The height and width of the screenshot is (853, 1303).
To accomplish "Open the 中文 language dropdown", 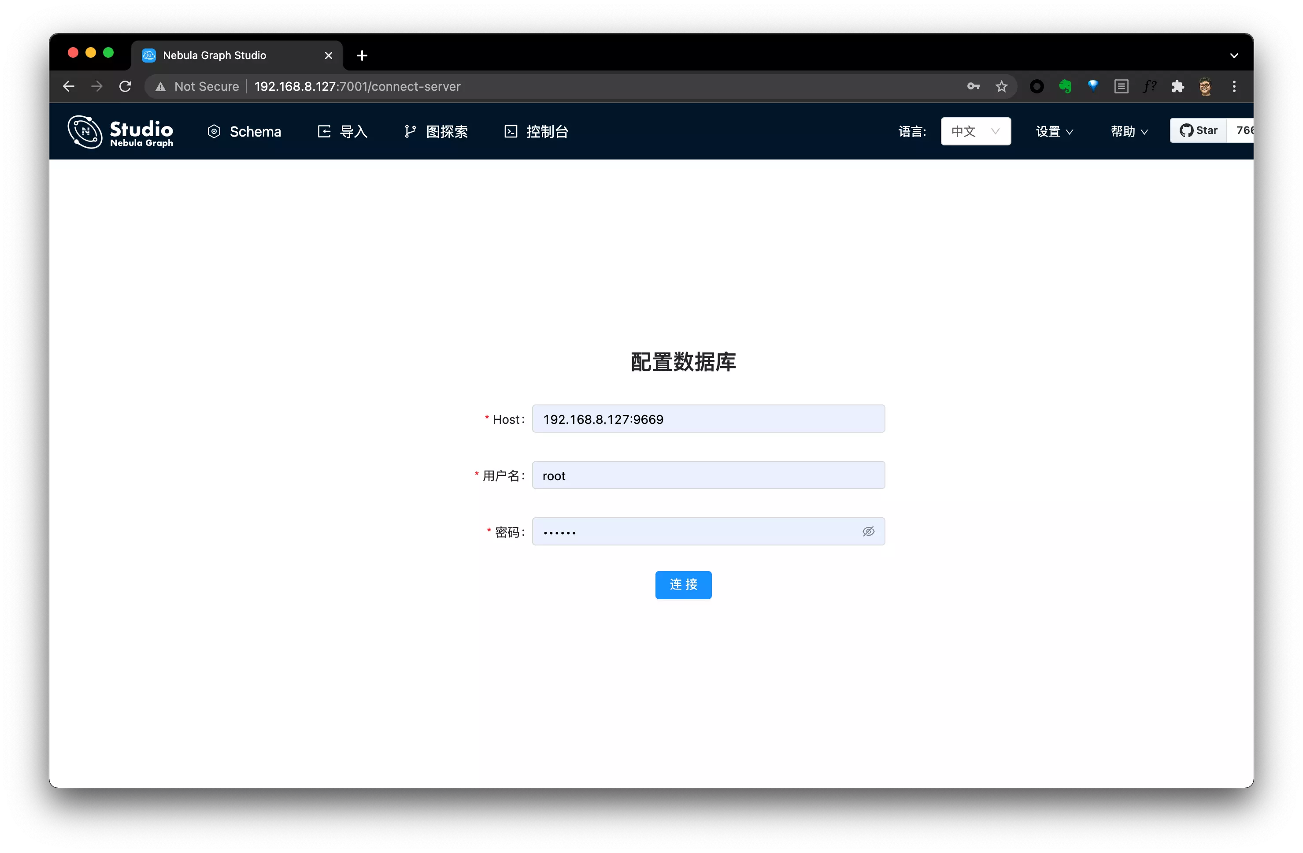I will 975,131.
